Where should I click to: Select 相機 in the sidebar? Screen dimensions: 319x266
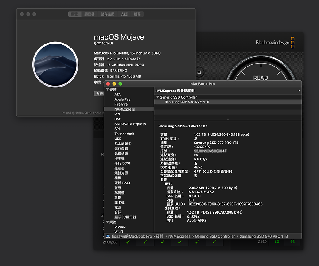[118, 178]
